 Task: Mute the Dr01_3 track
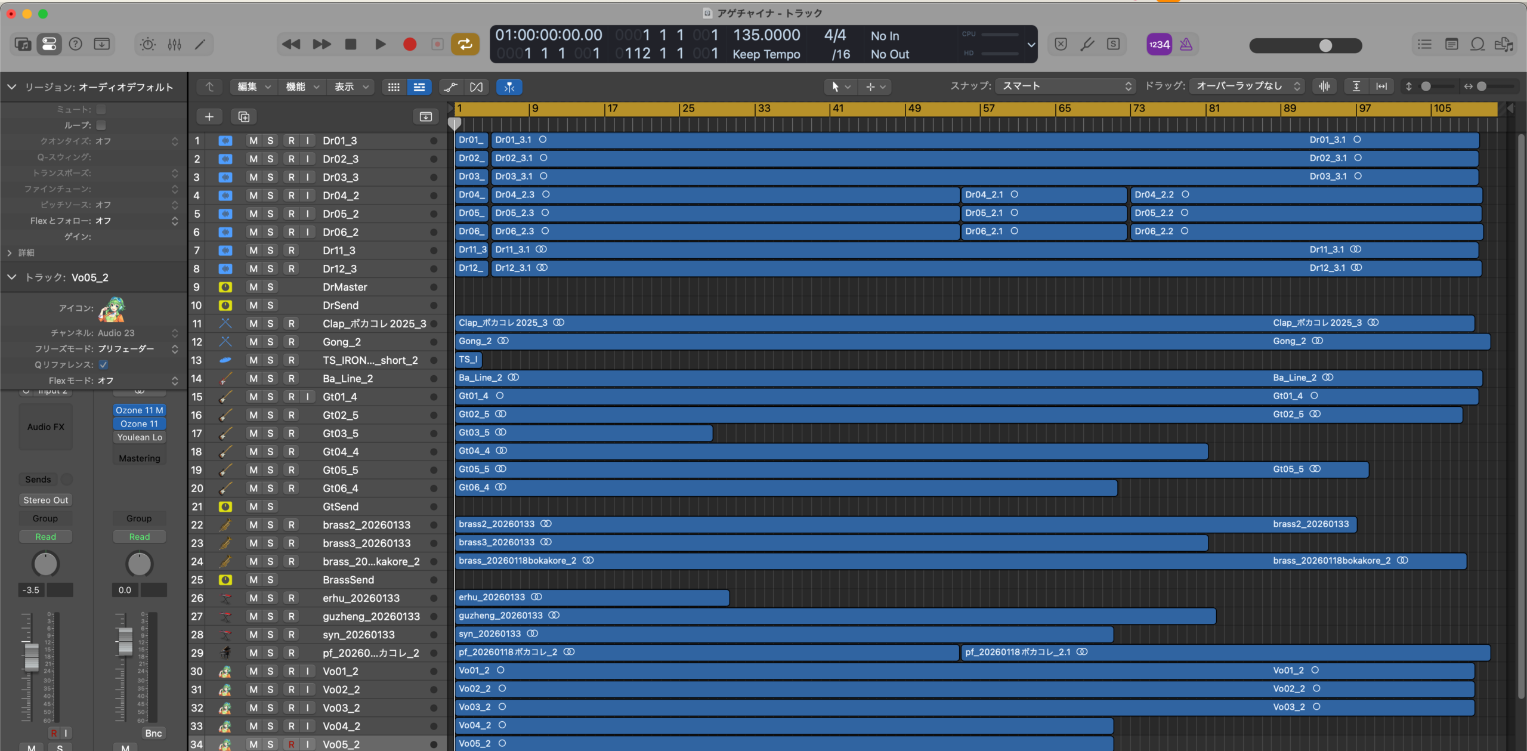coord(253,140)
